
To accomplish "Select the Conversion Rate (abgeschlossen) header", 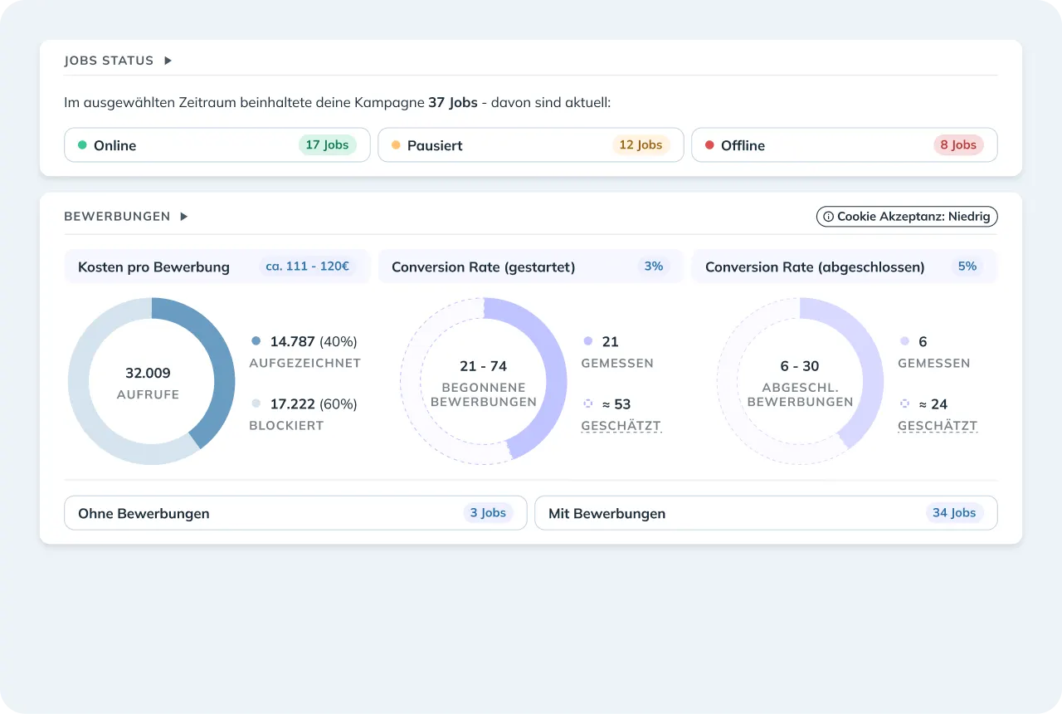I will point(845,267).
